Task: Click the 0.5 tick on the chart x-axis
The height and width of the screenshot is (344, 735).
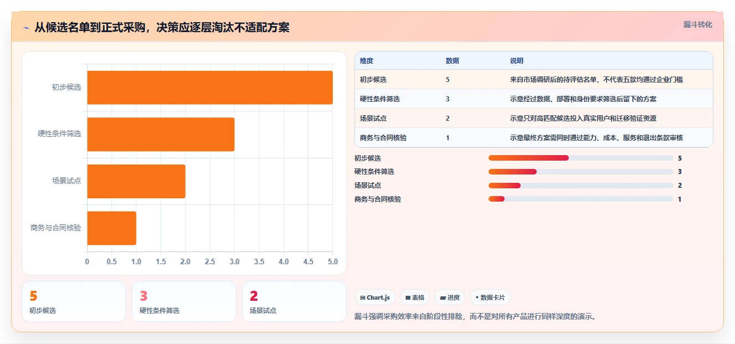Action: click(111, 261)
